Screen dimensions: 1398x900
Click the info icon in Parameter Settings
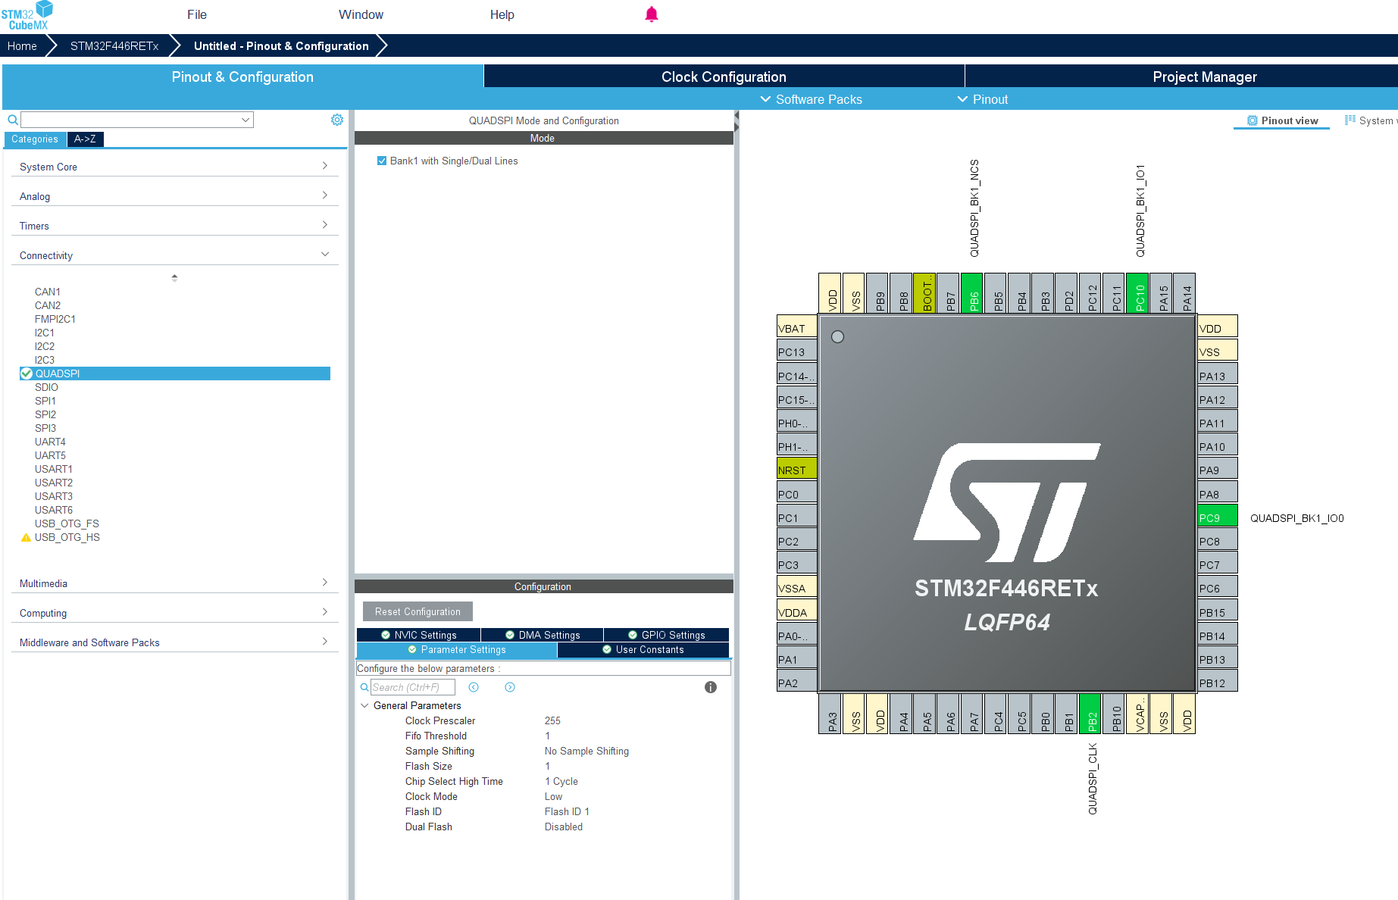coord(710,687)
